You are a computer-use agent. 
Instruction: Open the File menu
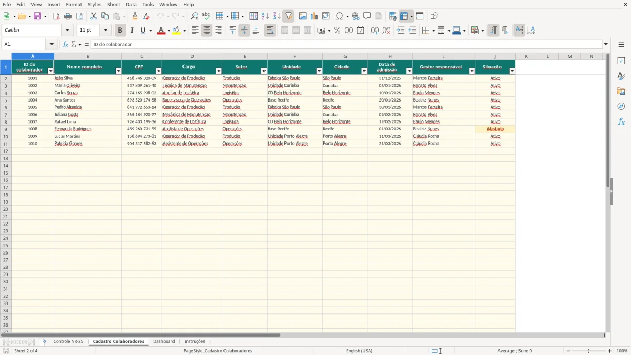click(7, 4)
